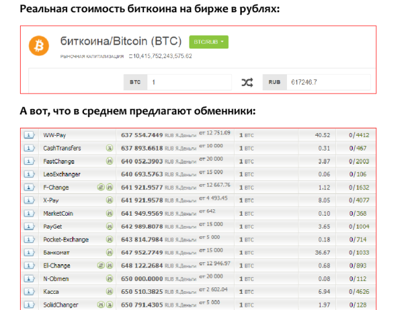Click green badge icon beside N-Obmen
400x310 pixels.
(109, 278)
